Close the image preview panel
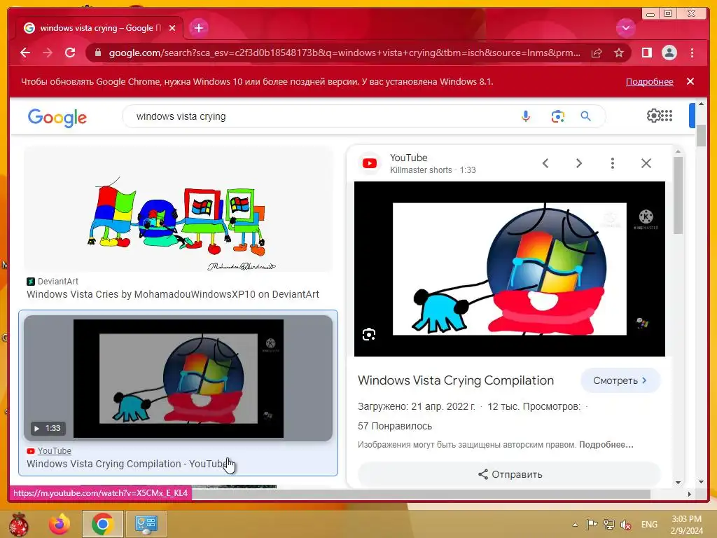Image resolution: width=717 pixels, height=538 pixels. 646,163
